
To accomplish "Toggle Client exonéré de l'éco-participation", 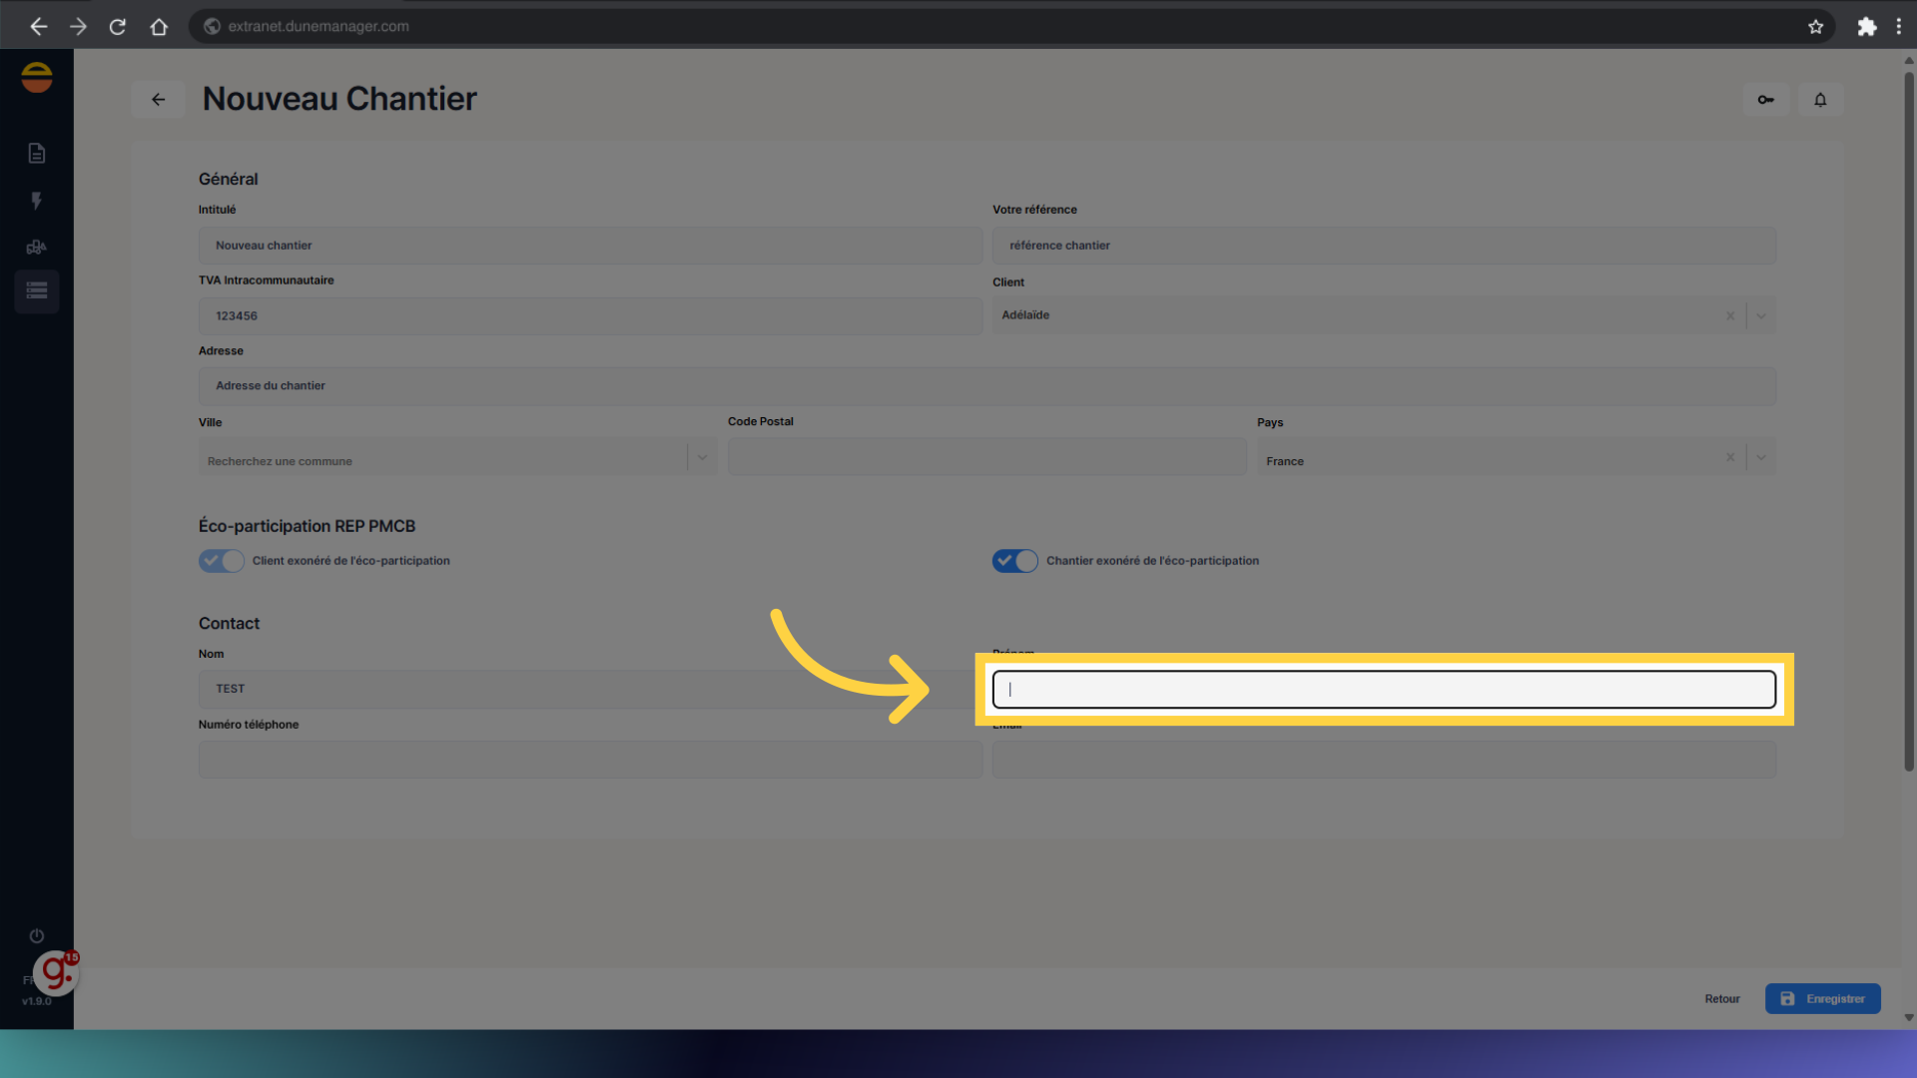I will pos(221,561).
